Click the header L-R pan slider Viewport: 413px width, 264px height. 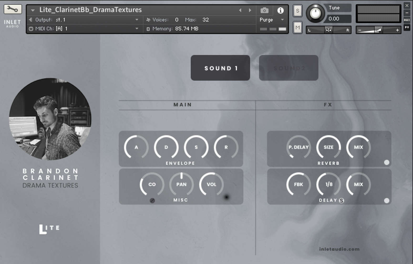[x=328, y=30]
